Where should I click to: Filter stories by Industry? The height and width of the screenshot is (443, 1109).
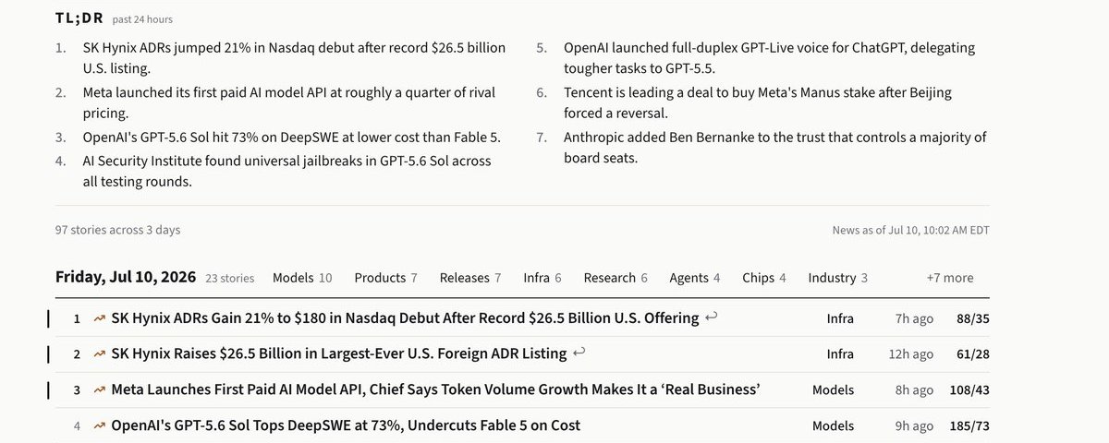[x=837, y=278]
